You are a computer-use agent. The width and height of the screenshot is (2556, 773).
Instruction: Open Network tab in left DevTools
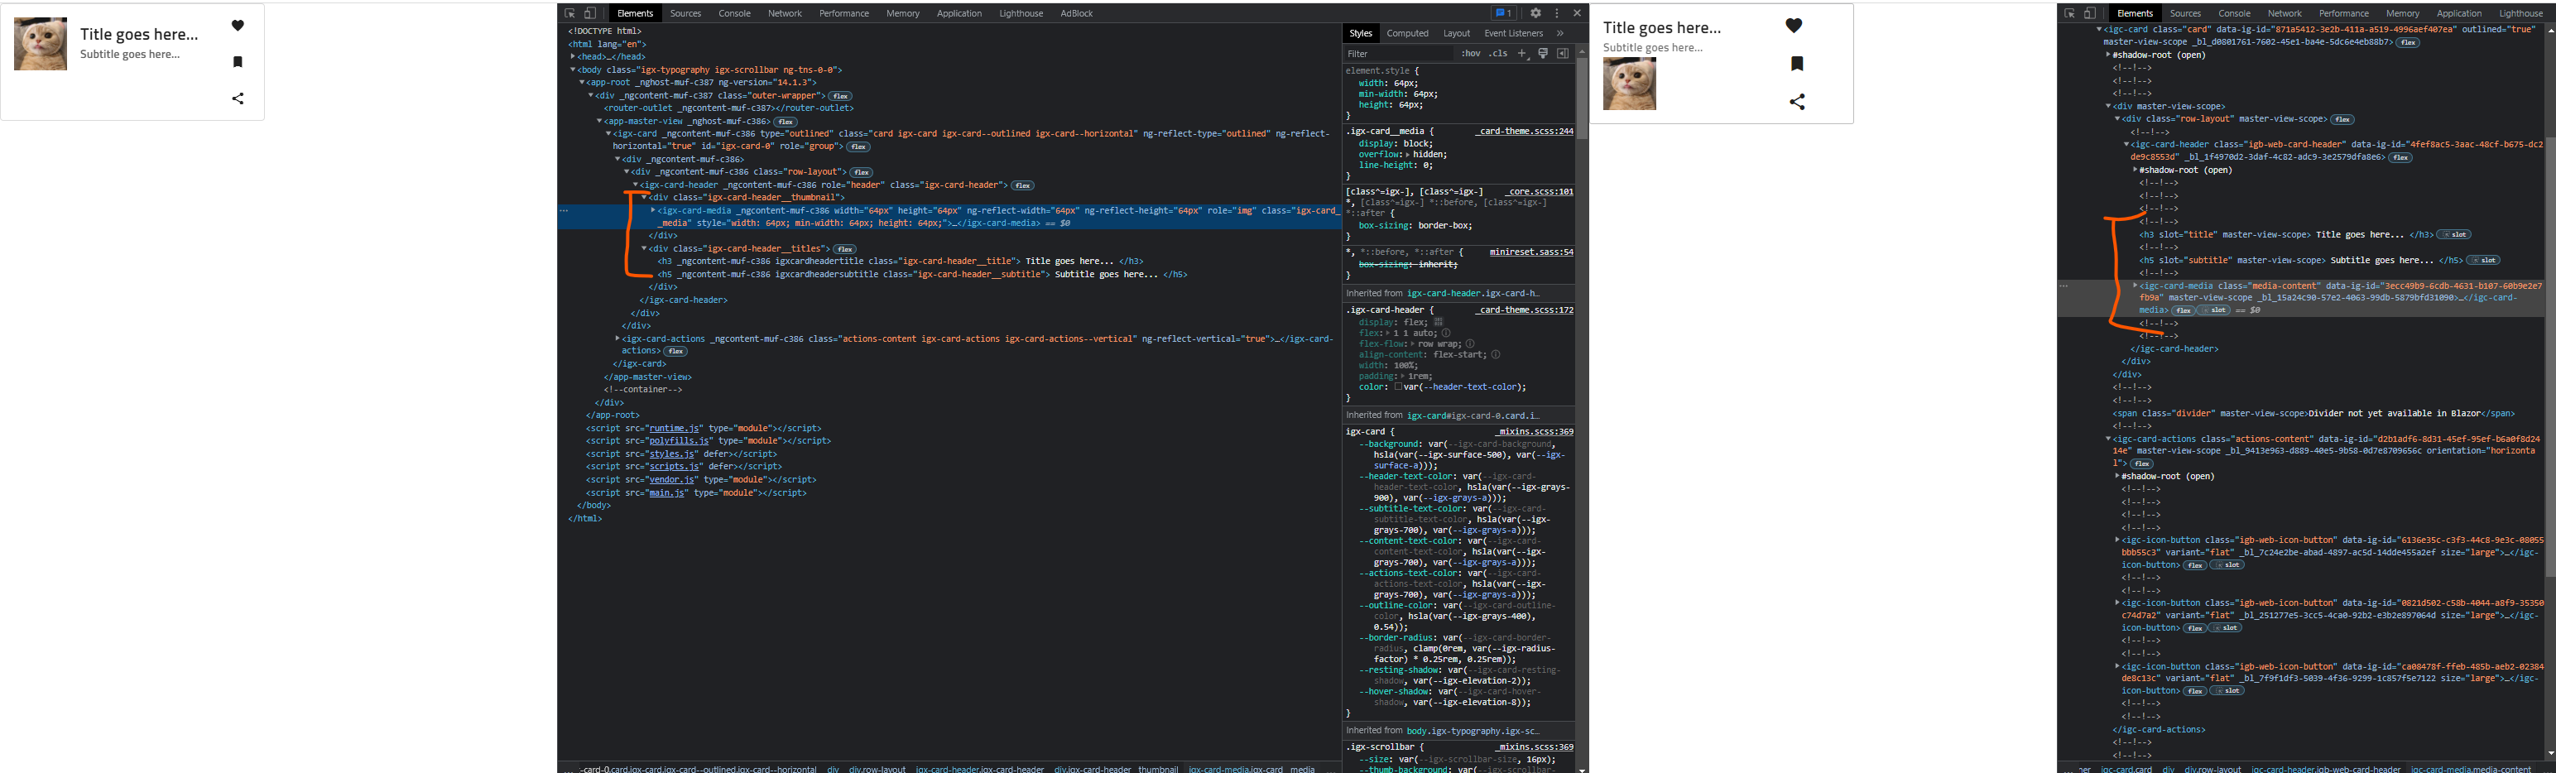click(785, 13)
